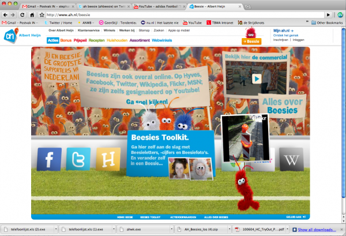Select the Acties menu item
The width and height of the screenshot is (346, 236).
[x=53, y=40]
